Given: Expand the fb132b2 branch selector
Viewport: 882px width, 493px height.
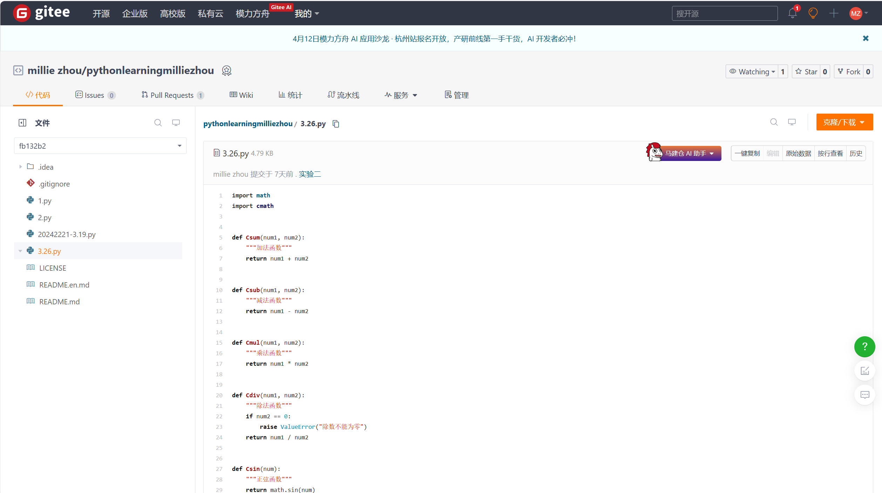Looking at the screenshot, I should point(100,146).
